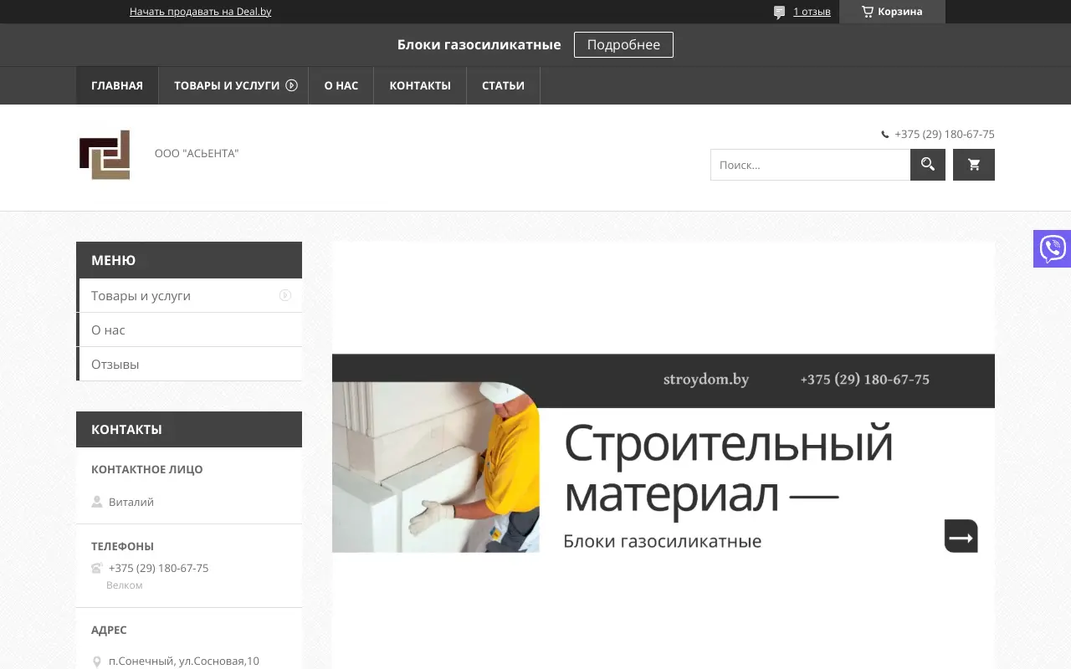This screenshot has height=669, width=1071.
Task: Click the search magnifier icon
Action: [927, 165]
